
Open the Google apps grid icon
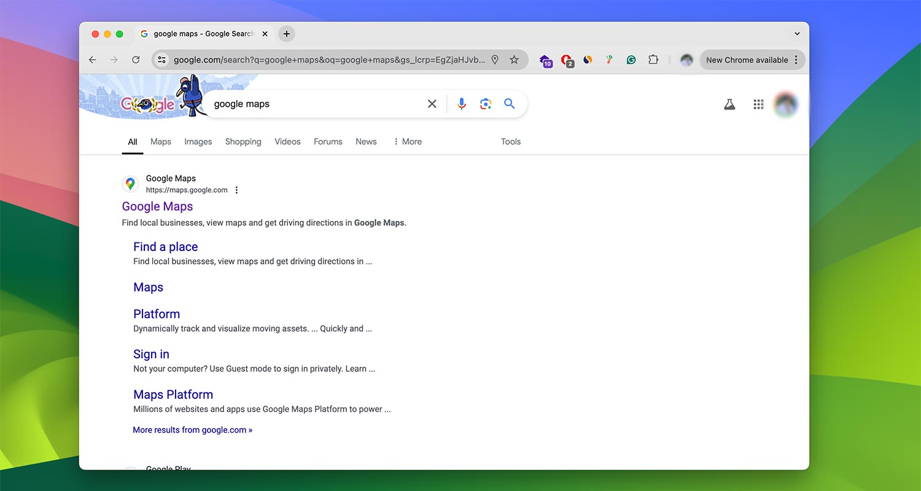pos(758,104)
